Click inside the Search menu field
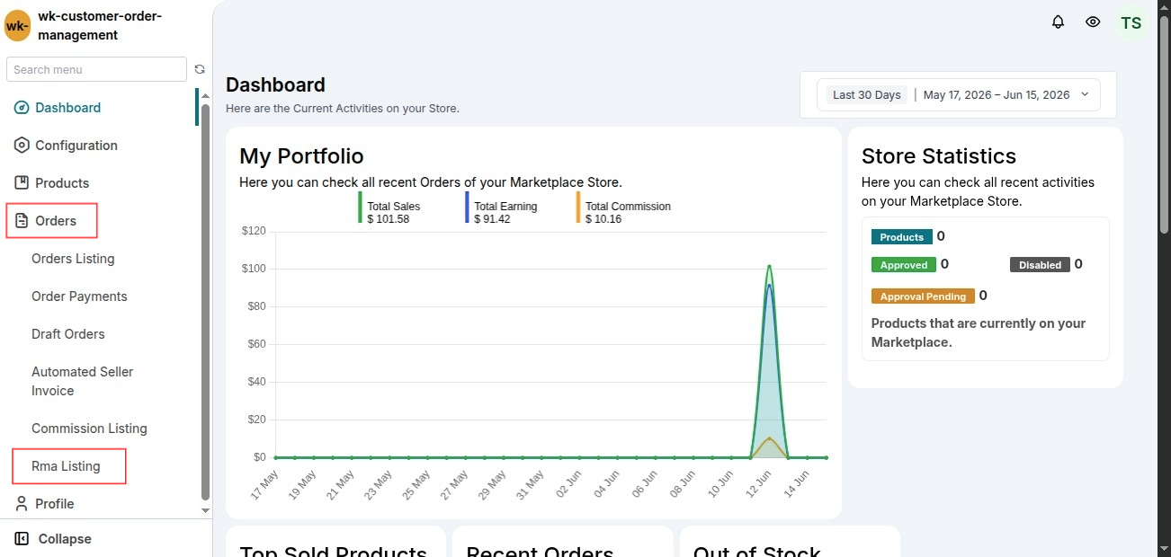 coord(96,69)
